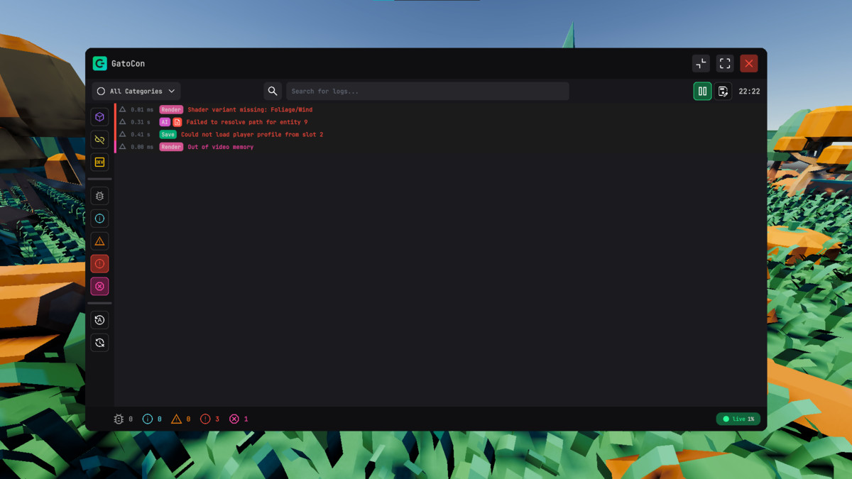This screenshot has height=479, width=852.
Task: Toggle the info level filter
Action: (x=99, y=219)
